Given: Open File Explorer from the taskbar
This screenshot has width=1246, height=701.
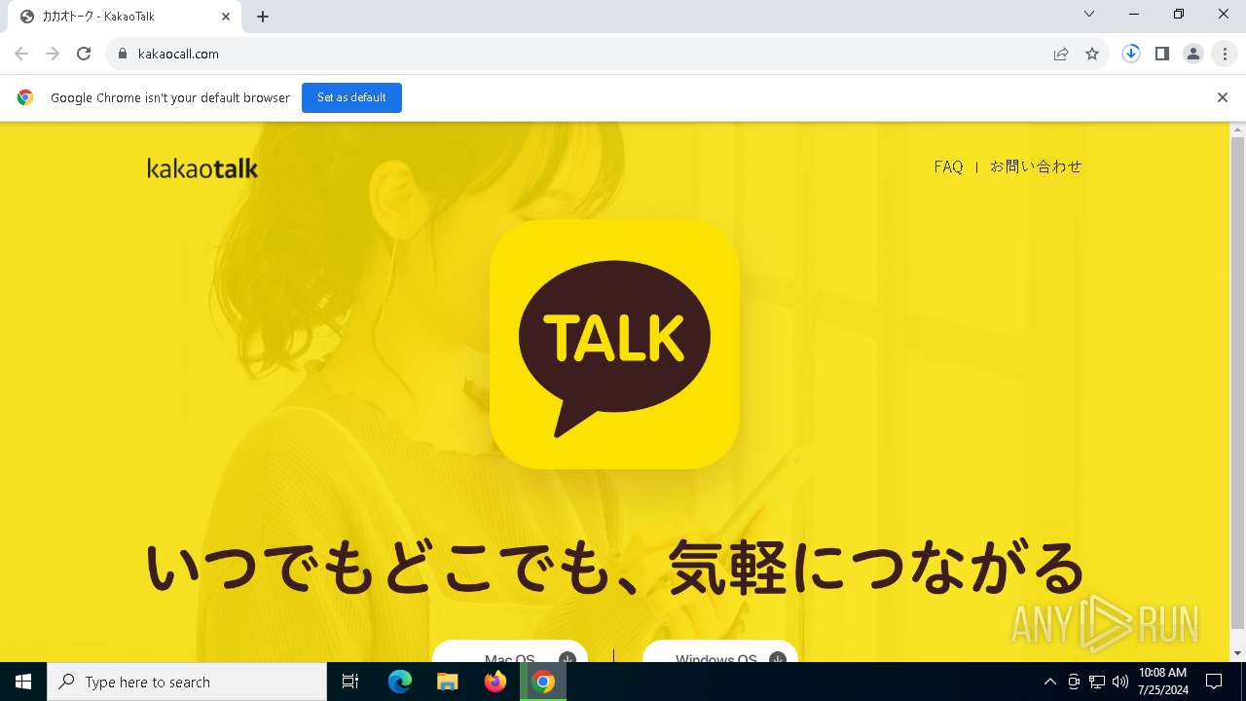Looking at the screenshot, I should point(448,682).
